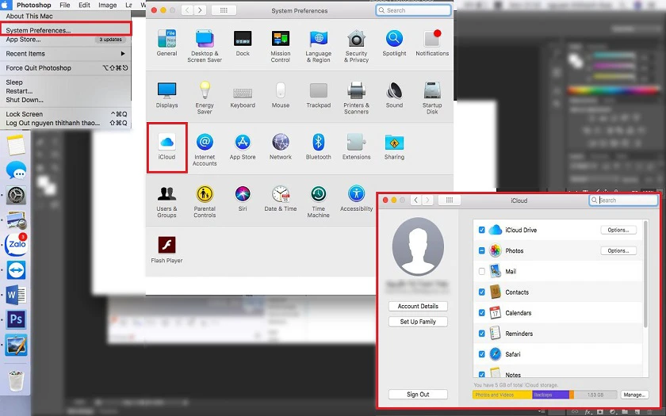Screen dimensions: 666x416
Task: Choose About This Mac
Action: coord(65,16)
